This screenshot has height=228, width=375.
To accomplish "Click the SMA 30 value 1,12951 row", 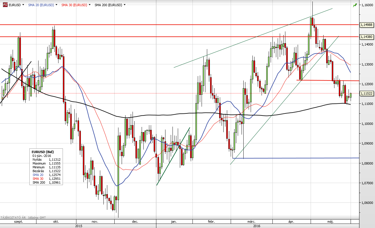I will pos(46,179).
